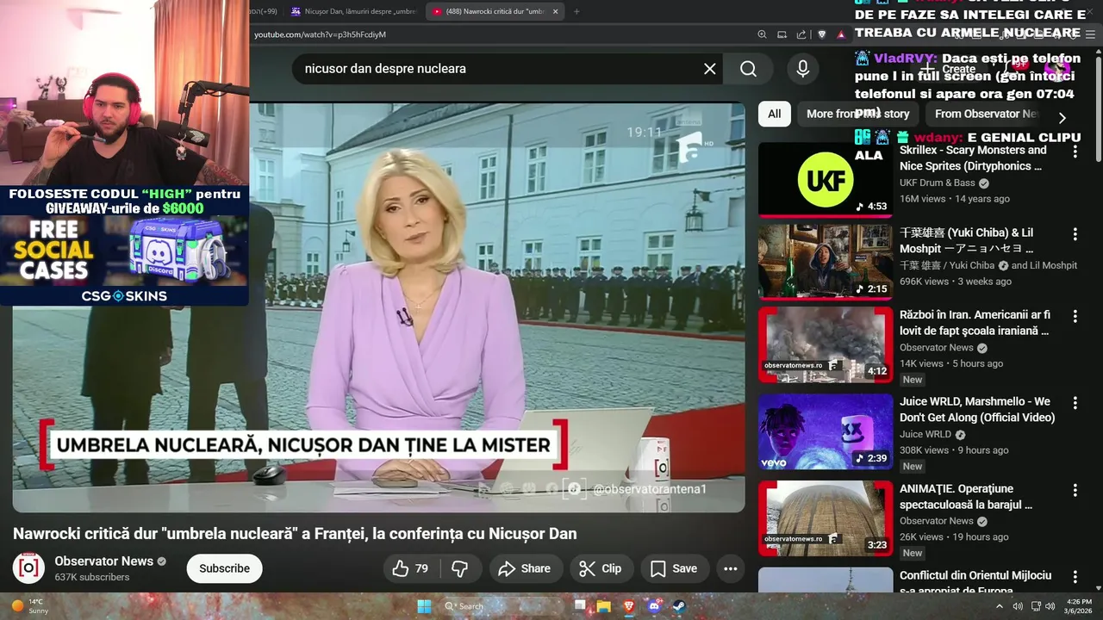Image resolution: width=1103 pixels, height=620 pixels.
Task: Open UKF Drum & Bass channel
Action: point(938,183)
